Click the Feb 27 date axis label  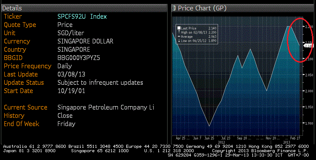(295, 138)
